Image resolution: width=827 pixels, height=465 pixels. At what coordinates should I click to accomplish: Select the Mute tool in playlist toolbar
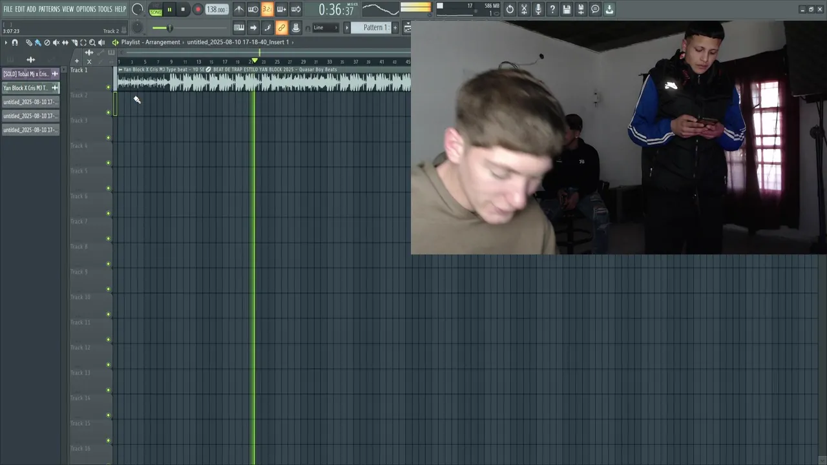coord(56,43)
